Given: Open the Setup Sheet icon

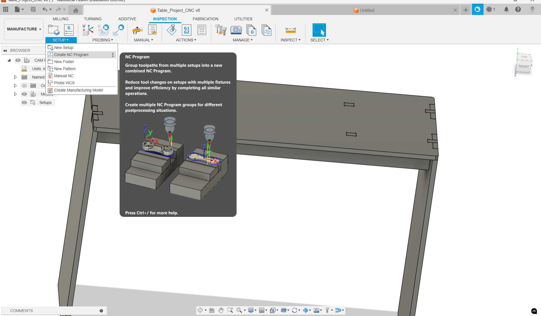Looking at the screenshot, I should pos(202,30).
